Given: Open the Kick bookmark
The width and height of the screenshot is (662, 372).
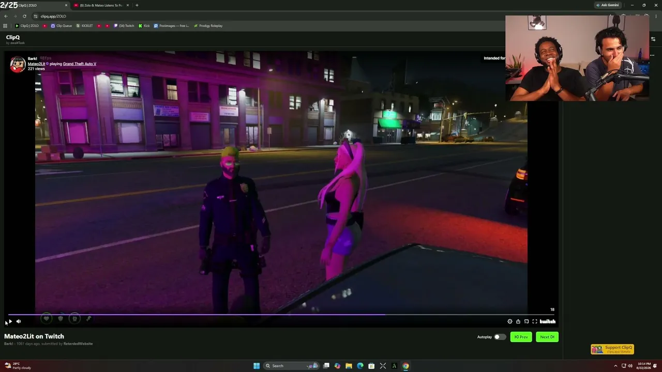Looking at the screenshot, I should pyautogui.click(x=144, y=26).
